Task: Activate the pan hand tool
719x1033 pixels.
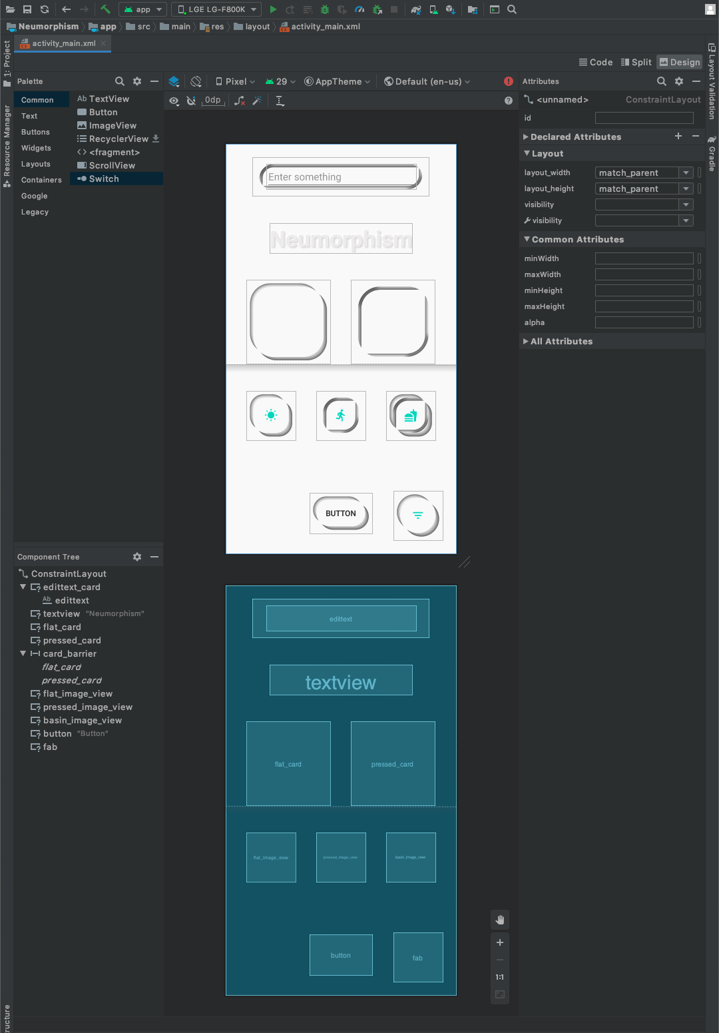Action: [x=500, y=920]
